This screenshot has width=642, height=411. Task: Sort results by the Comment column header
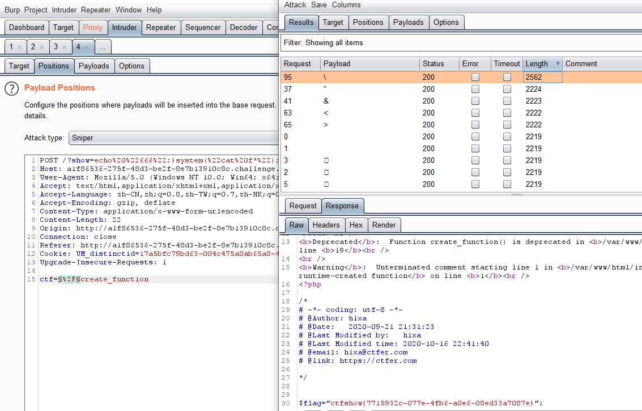pyautogui.click(x=602, y=64)
